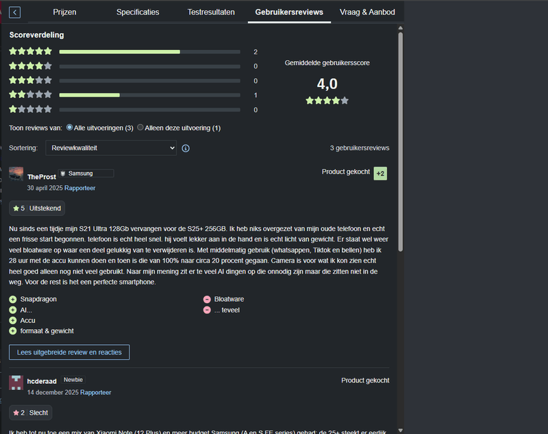This screenshot has width=548, height=434.
Task: Click the two-star row's score bar
Action: click(x=149, y=95)
